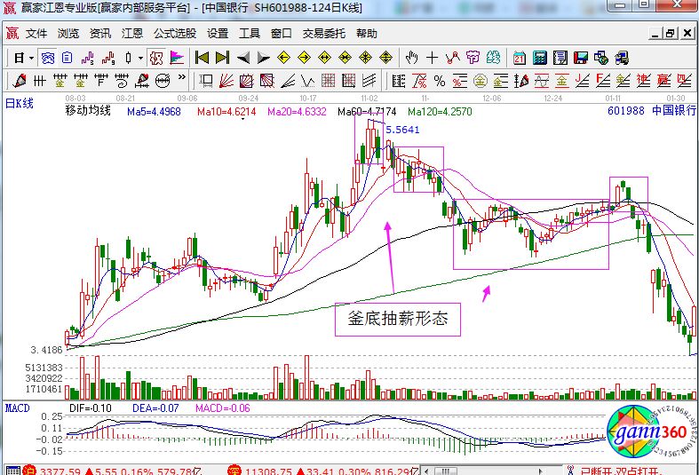Click the yellow diamond left-arrow icon
Viewport: 699px width, 475px height.
point(284,58)
